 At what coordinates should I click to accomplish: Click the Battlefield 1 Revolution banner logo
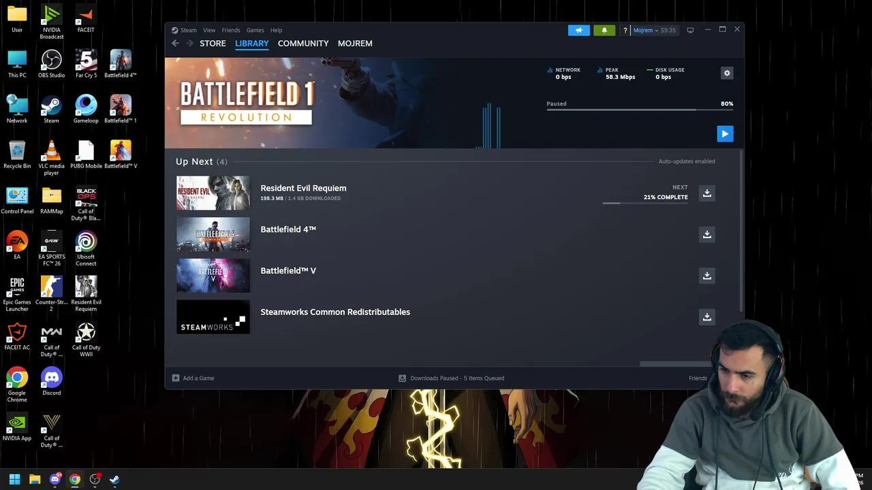247,103
